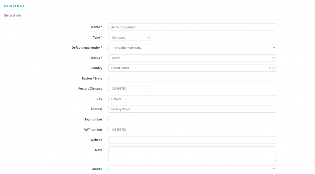The width and height of the screenshot is (315, 174).
Task: Click inside the Note text area
Action: click(x=192, y=154)
